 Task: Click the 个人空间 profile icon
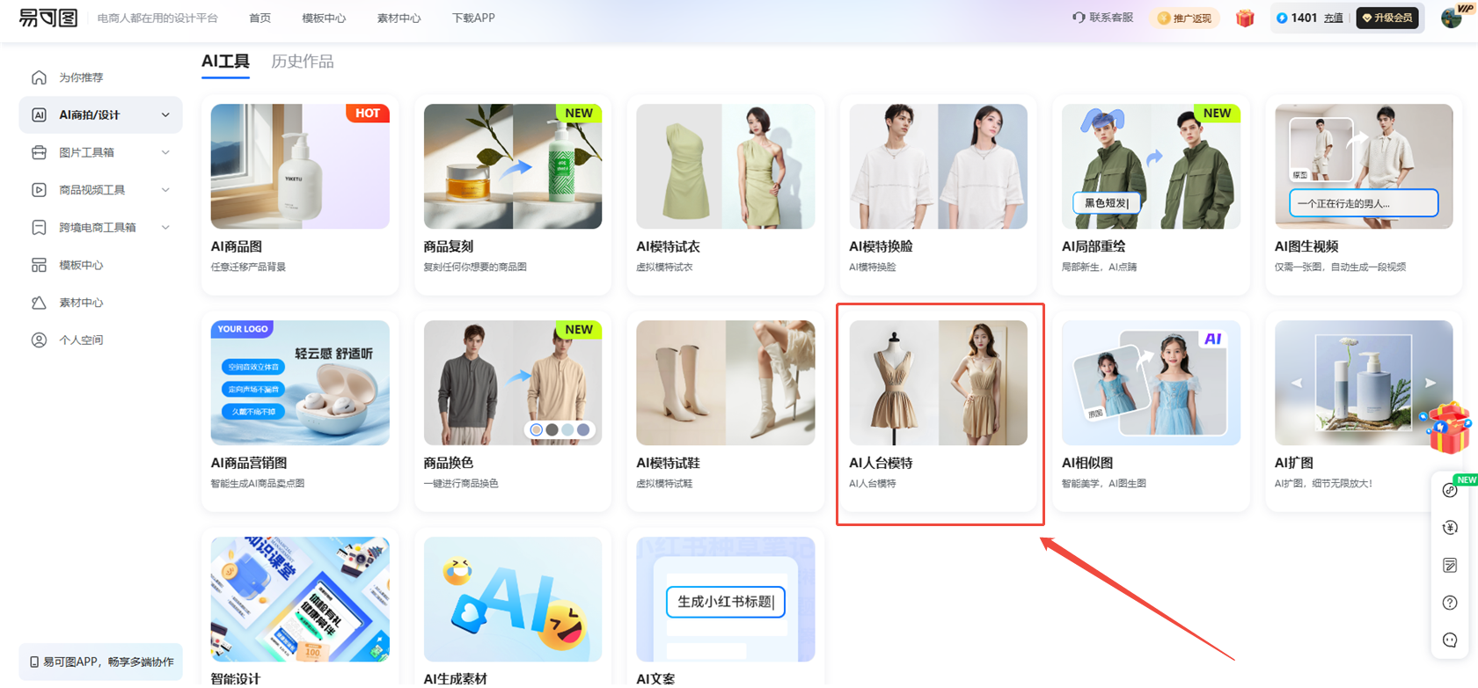[x=39, y=340]
